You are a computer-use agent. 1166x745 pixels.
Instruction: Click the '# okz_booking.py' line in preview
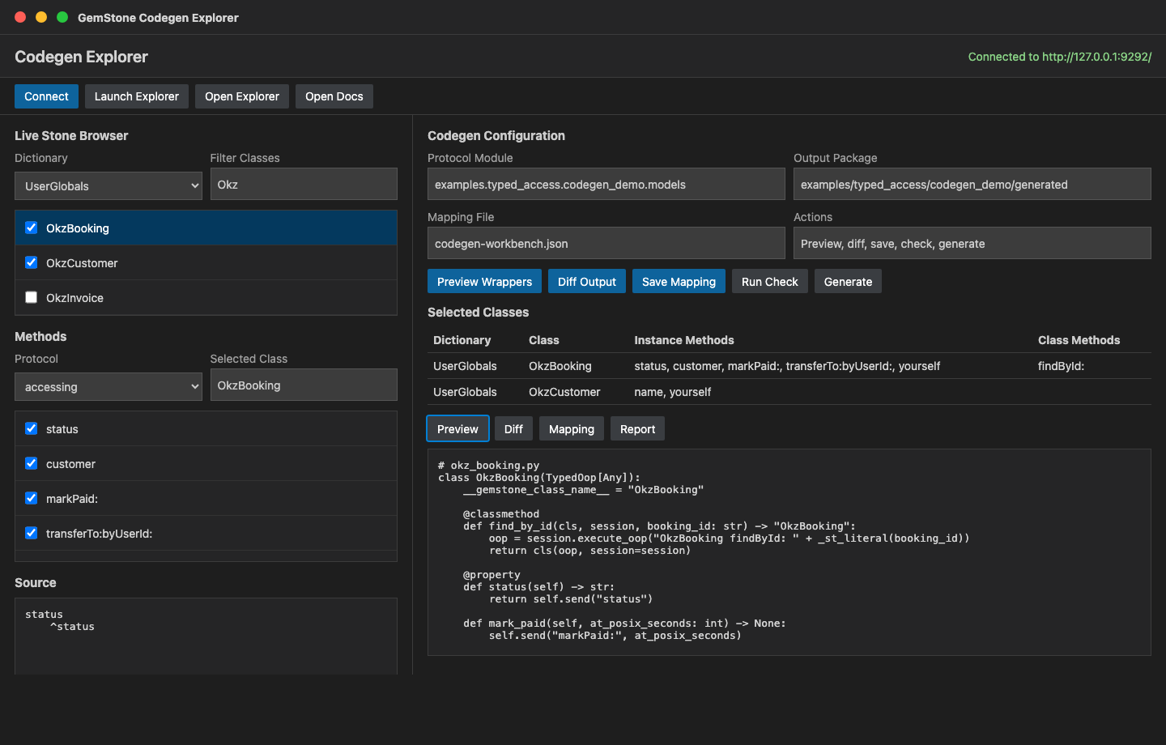tap(488, 466)
